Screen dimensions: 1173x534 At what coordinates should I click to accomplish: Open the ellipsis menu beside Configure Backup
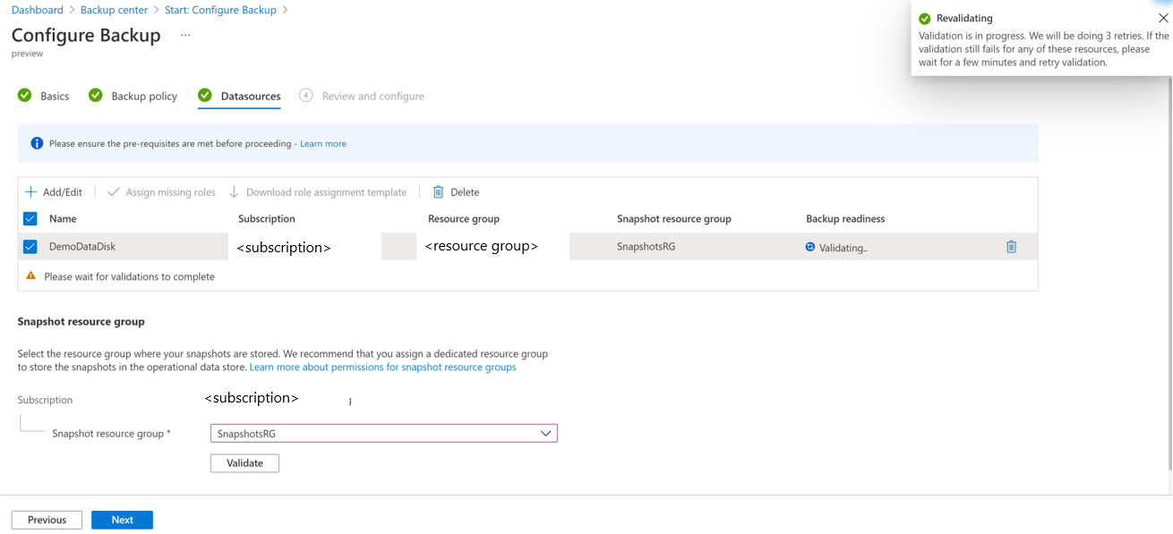tap(185, 36)
